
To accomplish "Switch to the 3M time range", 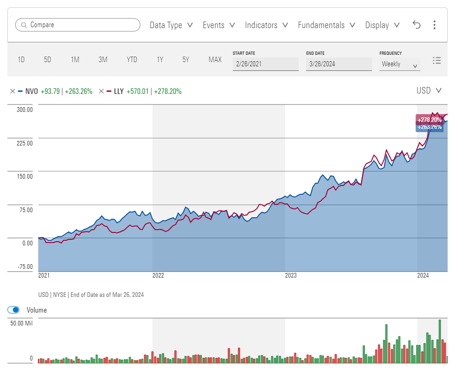I will pyautogui.click(x=103, y=59).
